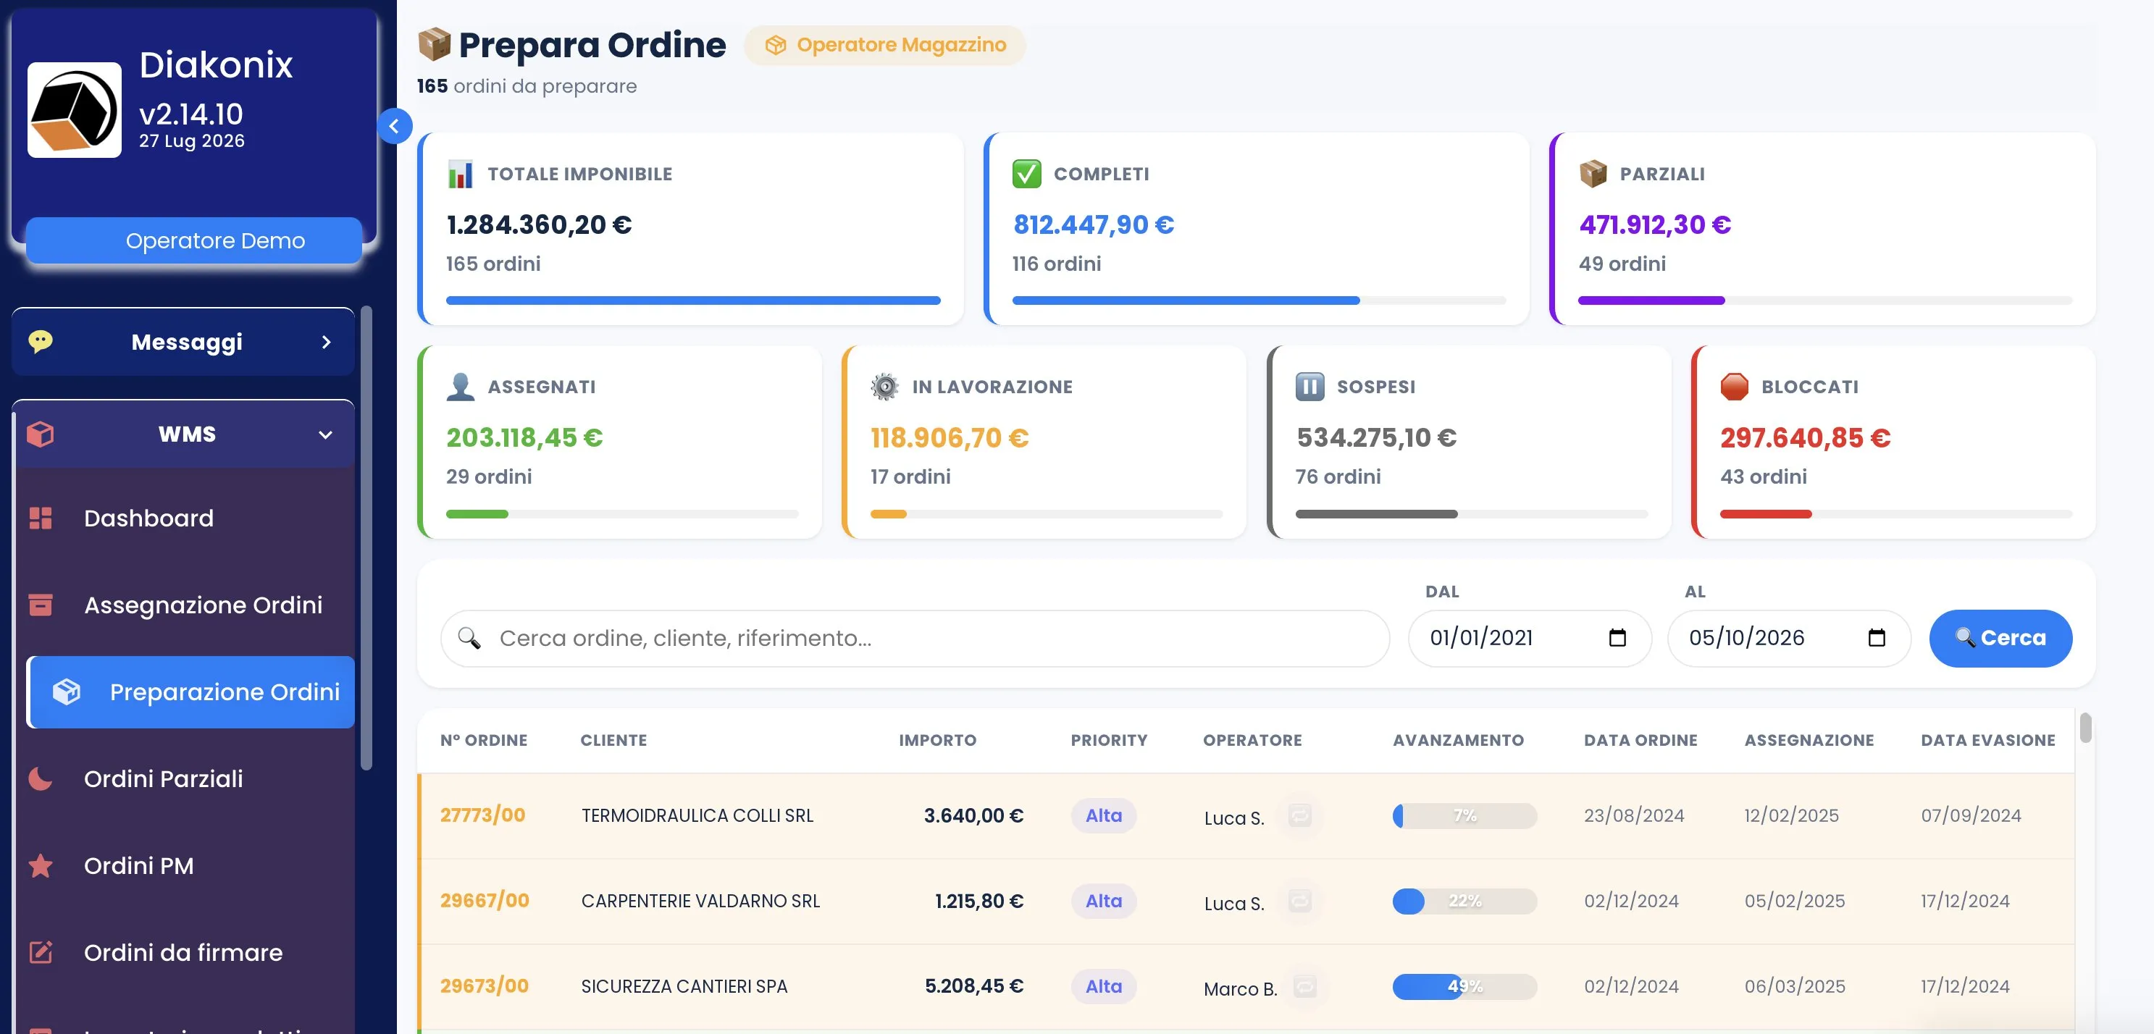This screenshot has width=2154, height=1034.
Task: Collapse the WMS section chevron
Action: 325,434
